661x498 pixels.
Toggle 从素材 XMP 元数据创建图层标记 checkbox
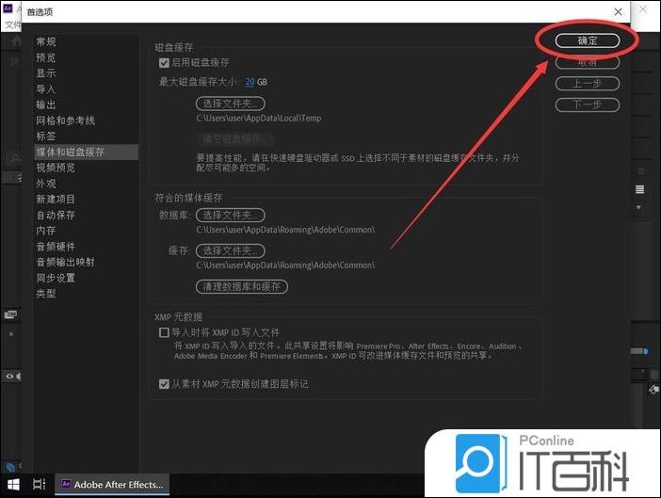(164, 384)
